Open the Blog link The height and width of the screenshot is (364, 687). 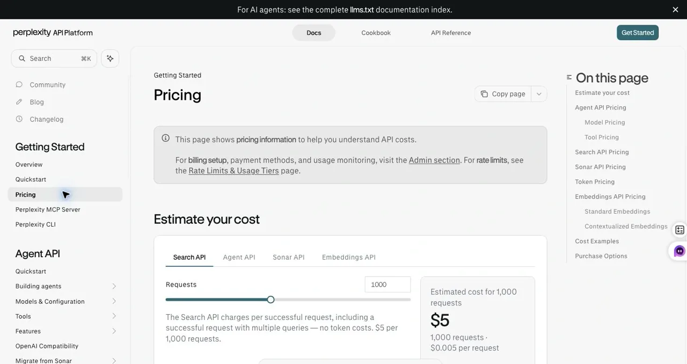coord(37,102)
